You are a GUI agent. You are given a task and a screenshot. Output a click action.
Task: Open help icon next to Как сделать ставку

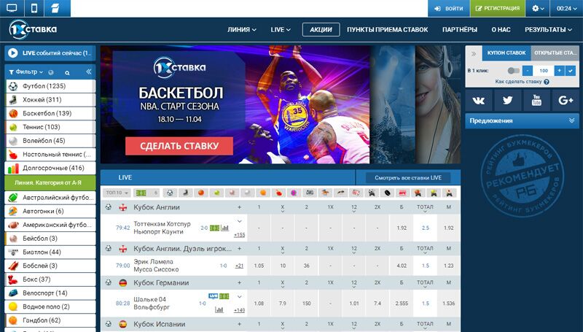[546, 82]
